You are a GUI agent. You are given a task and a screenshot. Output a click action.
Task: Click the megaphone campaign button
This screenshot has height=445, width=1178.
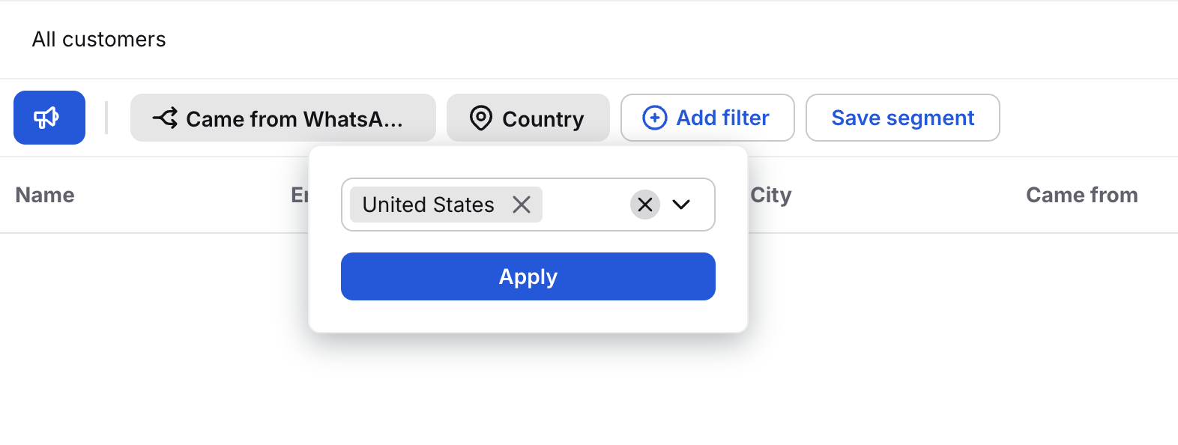[x=49, y=118]
